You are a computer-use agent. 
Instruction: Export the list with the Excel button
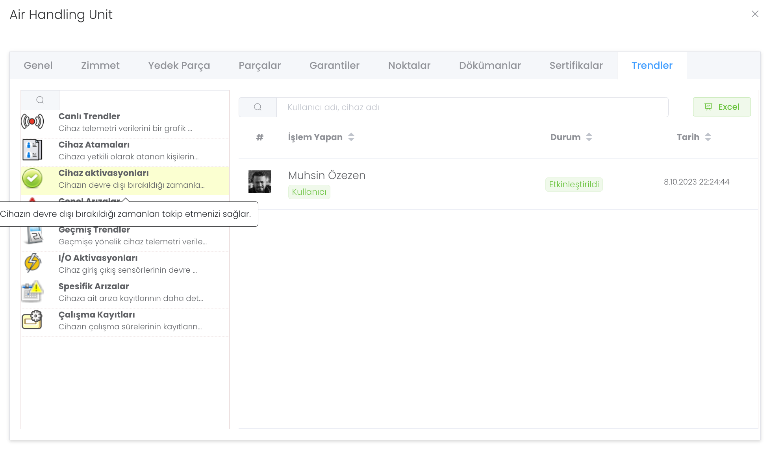click(721, 107)
